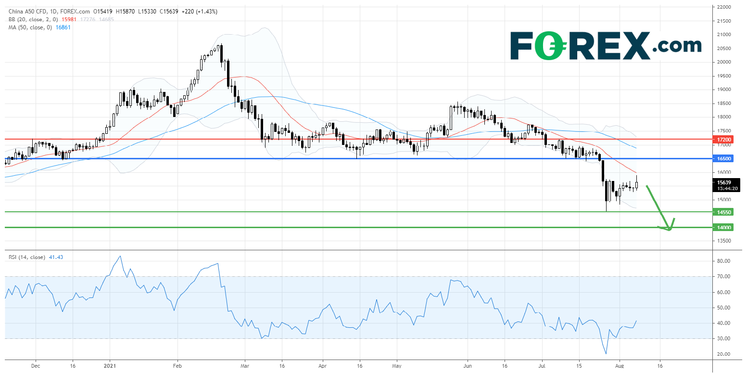747x374 pixels.
Task: Click the 70.00 level on RSI scale
Action: pos(724,277)
